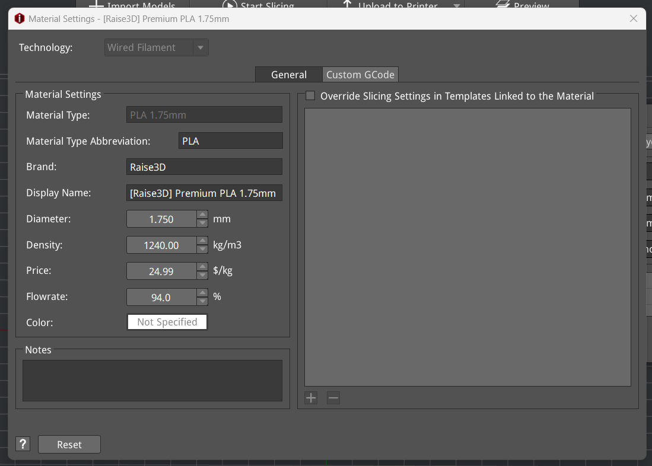The width and height of the screenshot is (652, 466).
Task: Click the Material Type Abbreviation field
Action: [x=230, y=141]
